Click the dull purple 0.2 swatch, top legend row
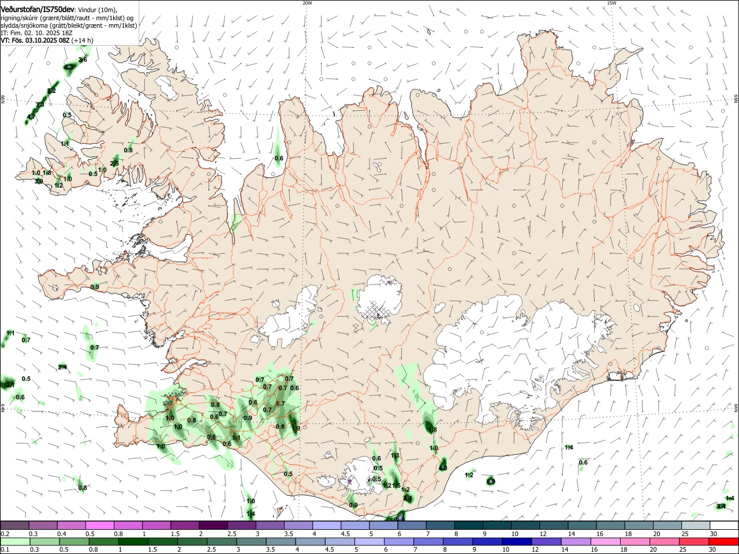 click(x=14, y=526)
